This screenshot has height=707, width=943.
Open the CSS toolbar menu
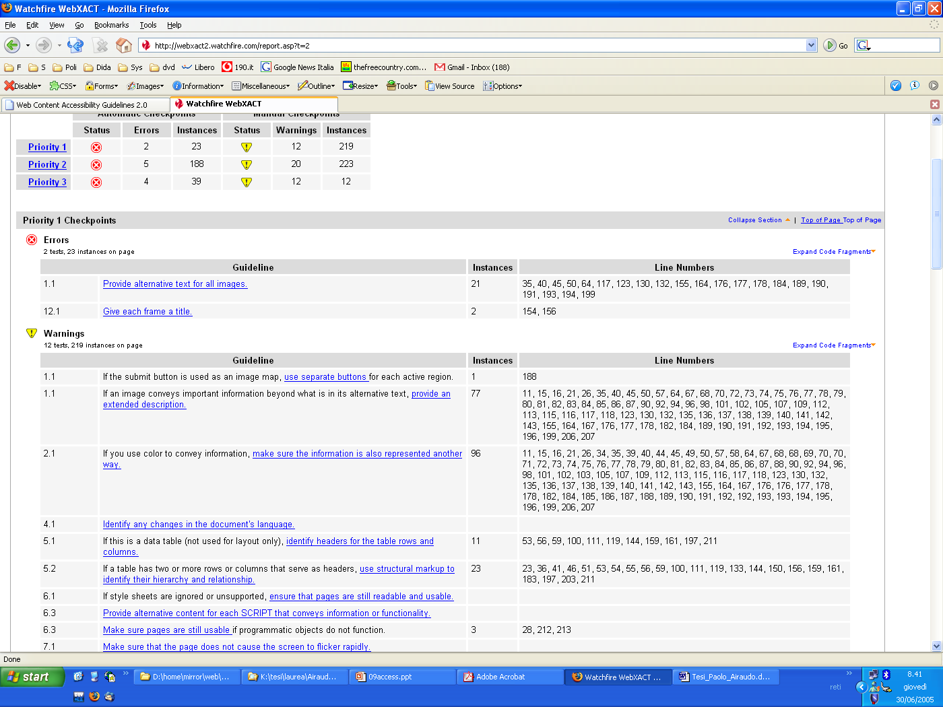pyautogui.click(x=63, y=86)
